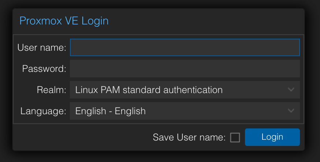Click the Proxmox VE Login title
This screenshot has height=162, width=320.
click(64, 21)
